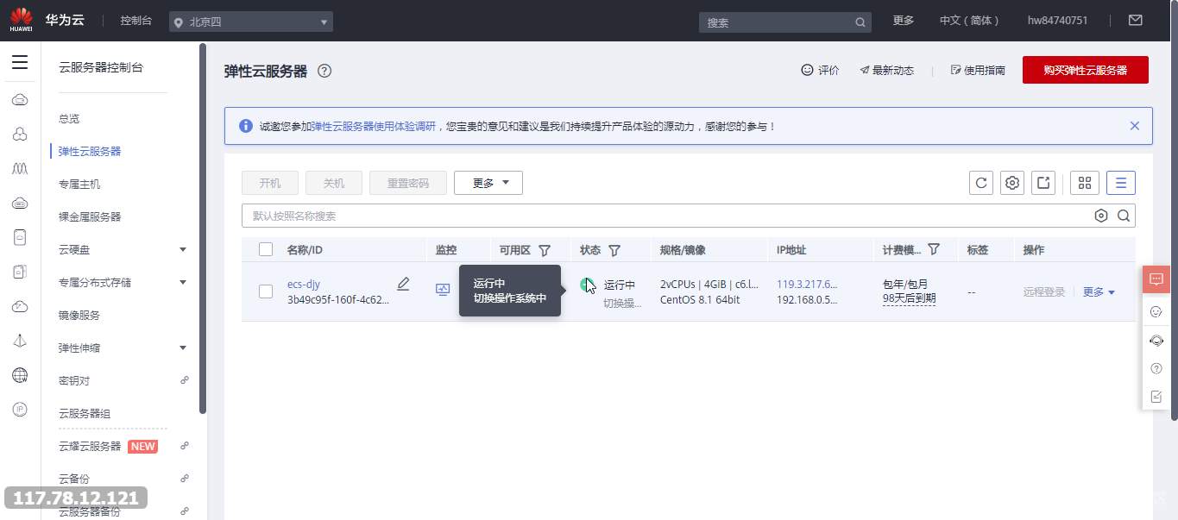The width and height of the screenshot is (1178, 520).
Task: Open 最新动态 link
Action: (x=887, y=71)
